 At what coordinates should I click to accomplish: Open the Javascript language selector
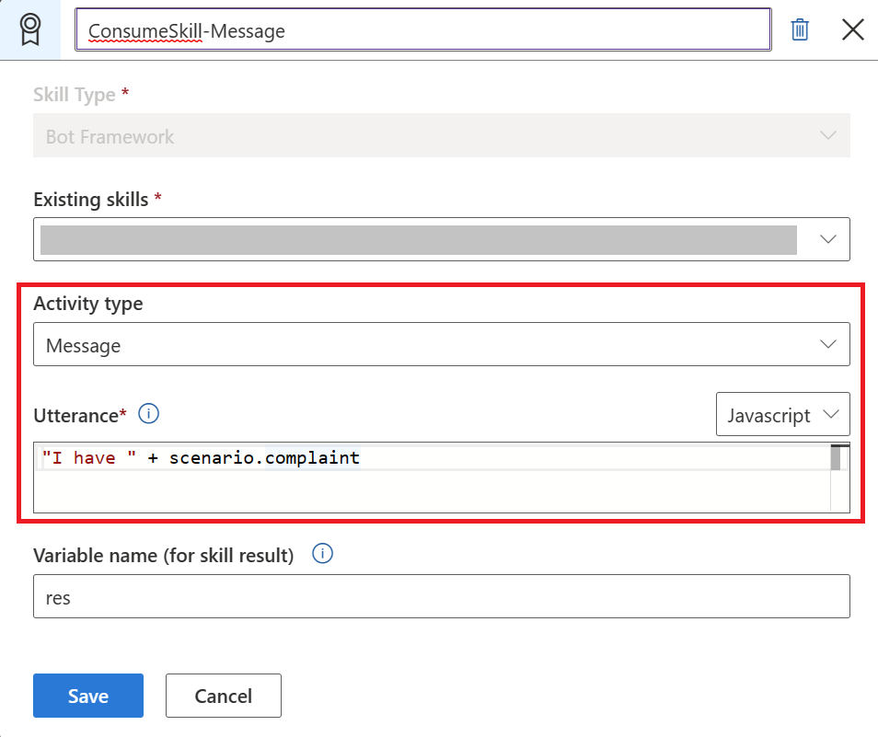[x=783, y=414]
